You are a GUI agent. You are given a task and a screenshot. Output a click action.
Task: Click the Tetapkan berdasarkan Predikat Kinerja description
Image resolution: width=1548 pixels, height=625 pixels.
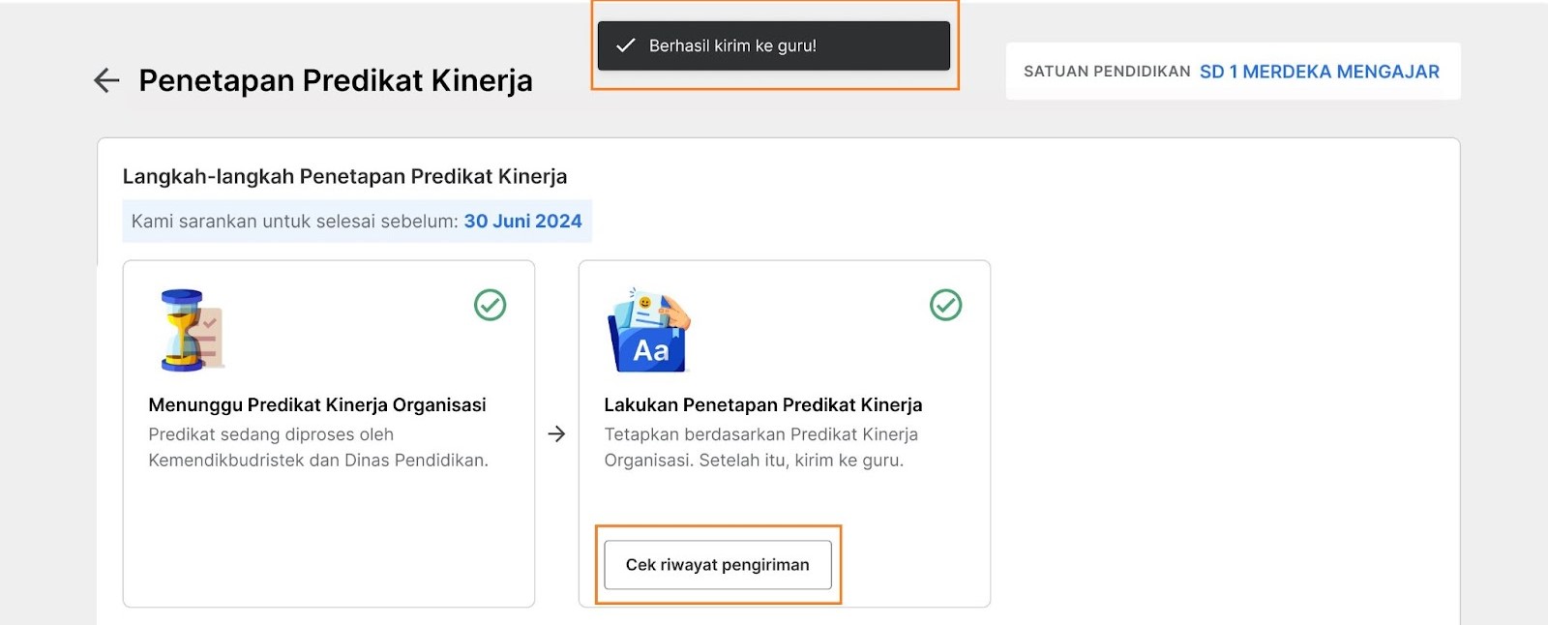pyautogui.click(x=761, y=447)
